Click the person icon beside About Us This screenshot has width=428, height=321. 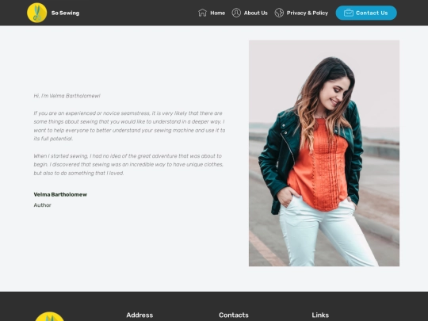[236, 13]
